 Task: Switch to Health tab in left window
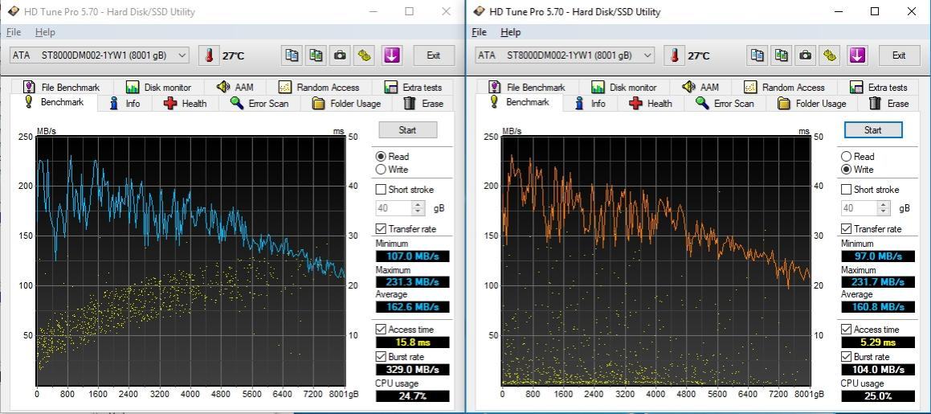(x=186, y=104)
